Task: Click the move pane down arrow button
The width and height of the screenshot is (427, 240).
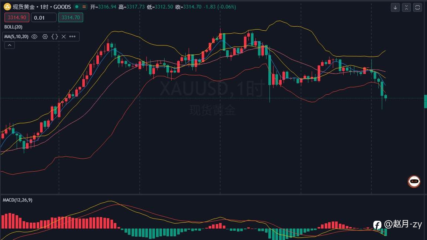Action: pyautogui.click(x=395, y=7)
